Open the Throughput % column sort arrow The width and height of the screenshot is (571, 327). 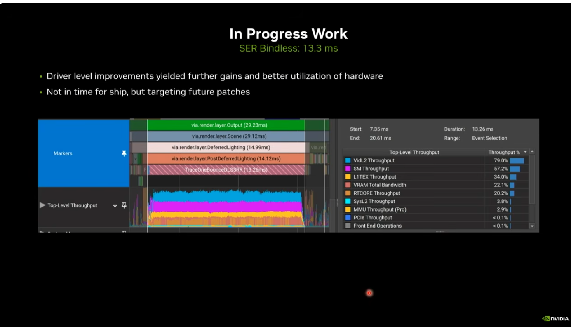click(x=525, y=153)
